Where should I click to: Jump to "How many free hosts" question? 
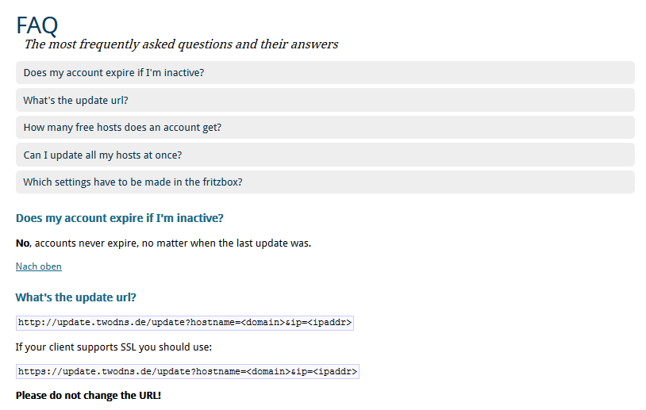pos(325,128)
